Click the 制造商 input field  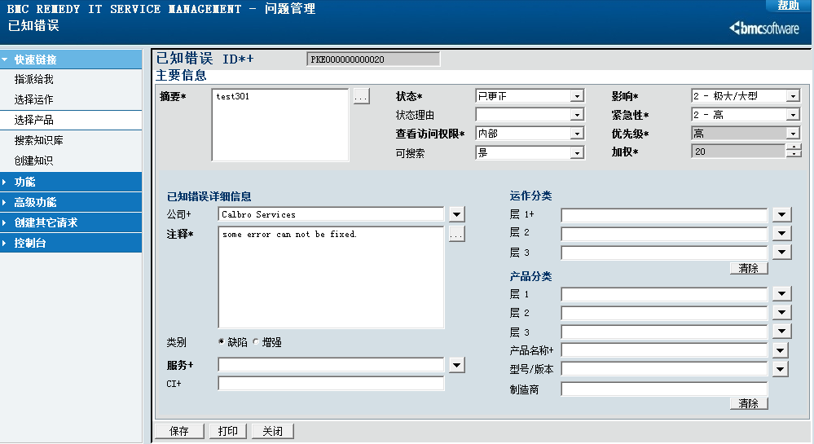(x=664, y=389)
